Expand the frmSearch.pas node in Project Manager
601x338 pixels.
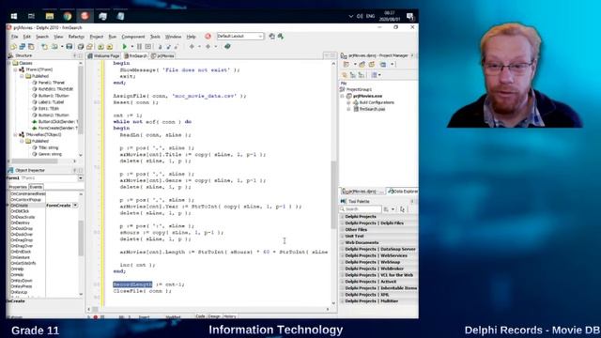(x=348, y=109)
